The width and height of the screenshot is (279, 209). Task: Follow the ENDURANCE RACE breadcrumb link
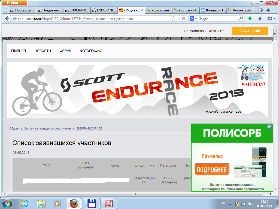pyautogui.click(x=89, y=128)
